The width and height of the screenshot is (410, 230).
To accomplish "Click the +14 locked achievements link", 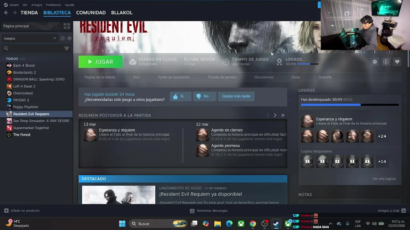I will (x=382, y=162).
